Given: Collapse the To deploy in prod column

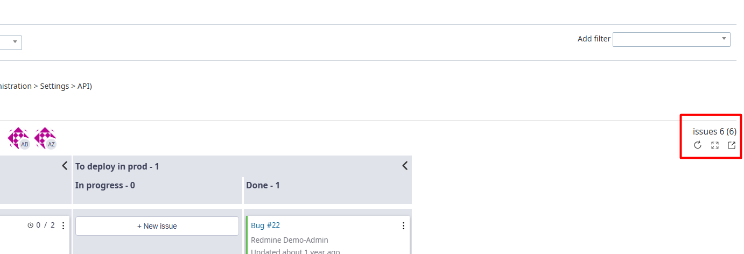Looking at the screenshot, I should (x=405, y=166).
